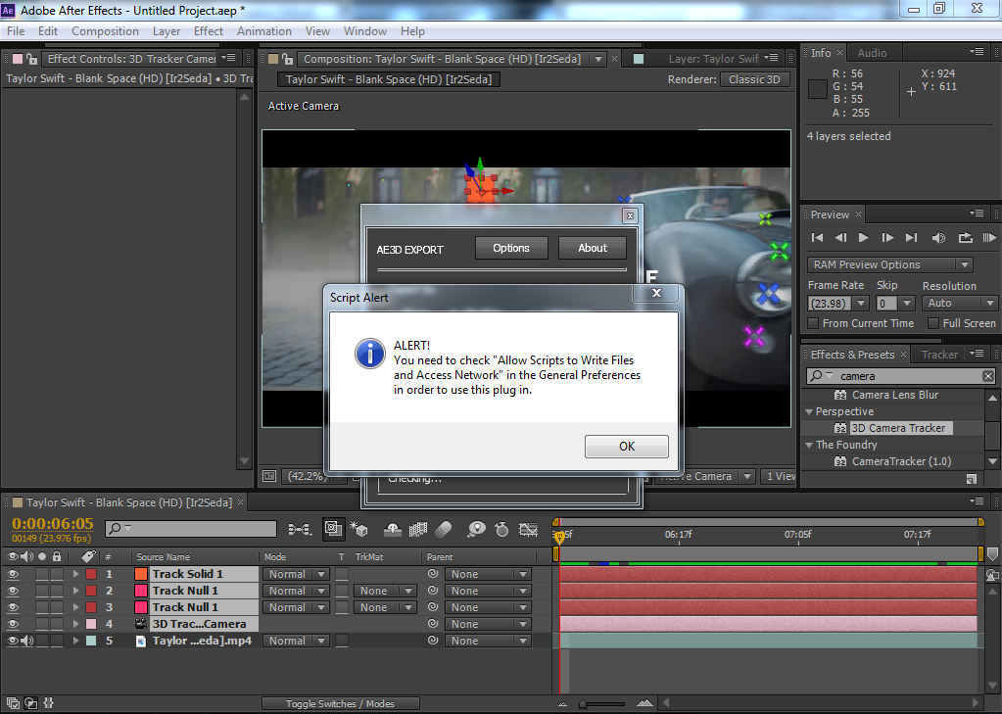The image size is (1002, 714).
Task: Open the RAM Preview Options dropdown
Action: 890,264
